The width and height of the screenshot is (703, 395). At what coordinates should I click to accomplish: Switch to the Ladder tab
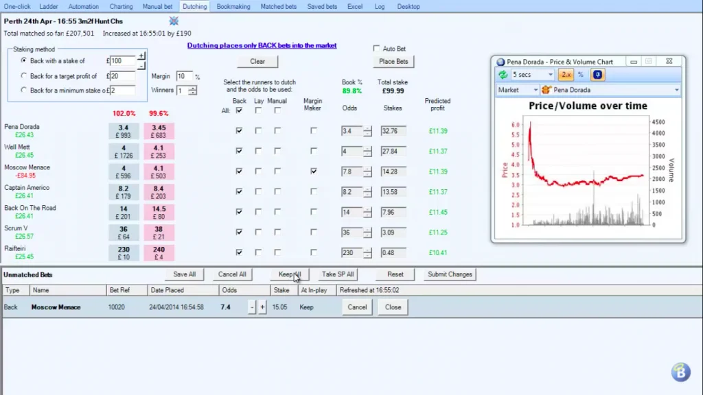point(49,7)
